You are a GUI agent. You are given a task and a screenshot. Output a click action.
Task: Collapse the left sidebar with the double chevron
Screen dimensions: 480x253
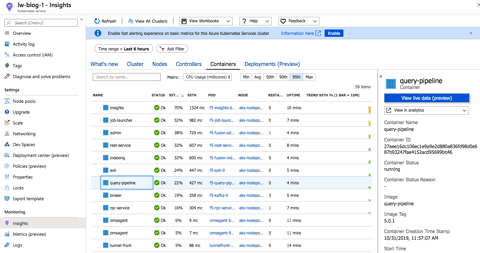click(x=82, y=20)
